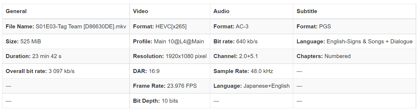Click the video Format HEVC[x265] cell
The image size is (420, 111).
coord(160,26)
